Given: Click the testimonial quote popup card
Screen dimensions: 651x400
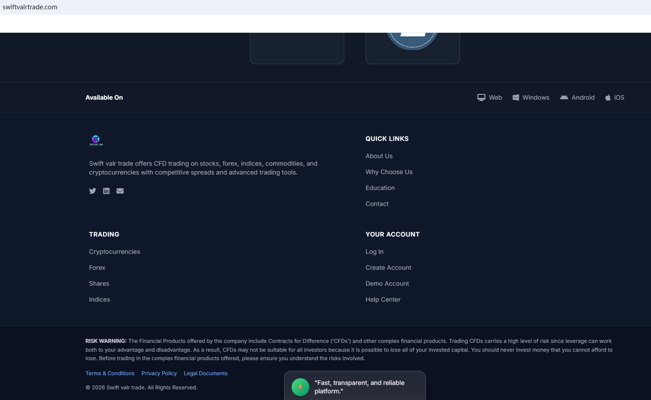Looking at the screenshot, I should (x=355, y=386).
